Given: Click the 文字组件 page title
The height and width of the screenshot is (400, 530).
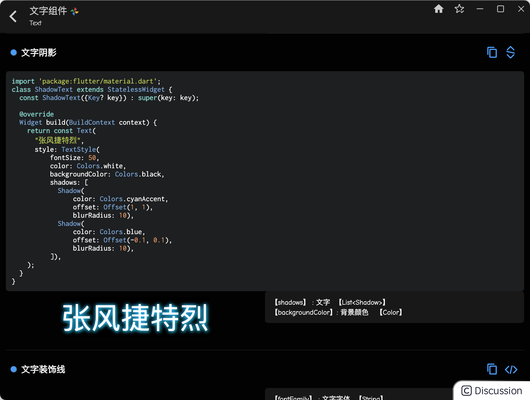Looking at the screenshot, I should pos(48,11).
